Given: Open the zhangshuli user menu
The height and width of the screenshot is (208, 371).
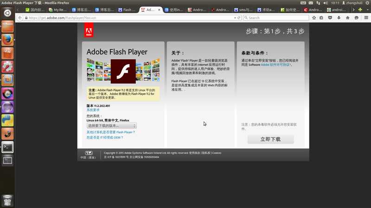Looking at the screenshot, I should (x=352, y=3).
